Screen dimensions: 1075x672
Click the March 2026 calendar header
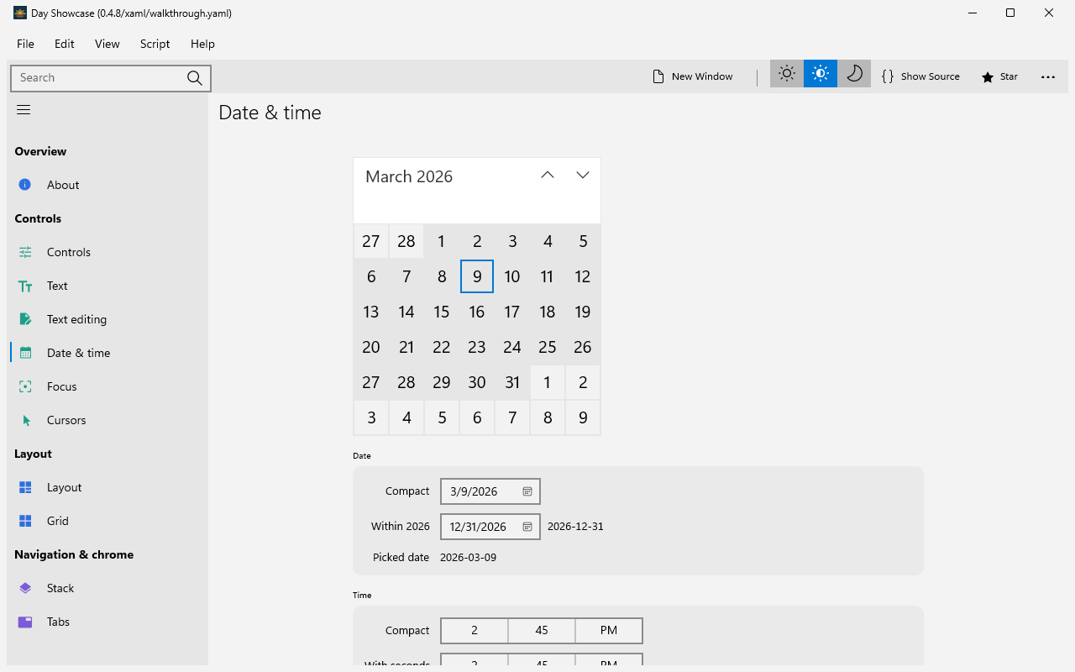409,176
